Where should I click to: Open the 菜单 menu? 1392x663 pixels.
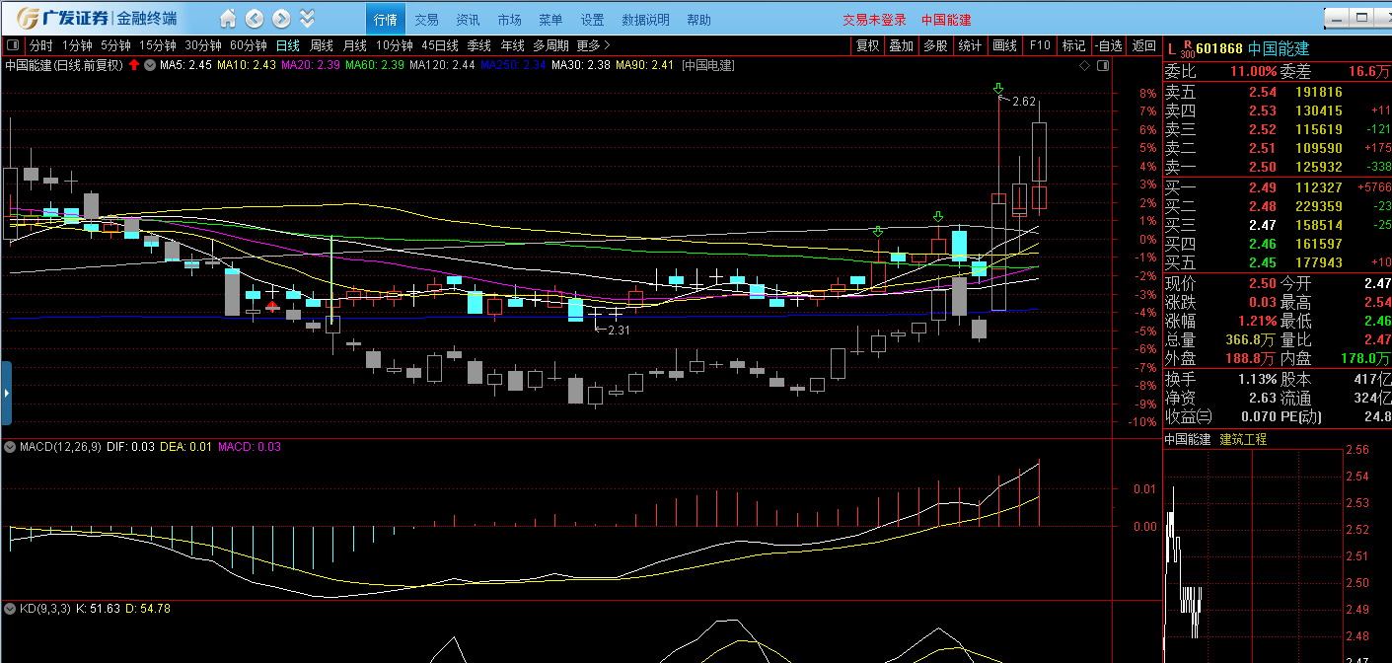pyautogui.click(x=551, y=20)
